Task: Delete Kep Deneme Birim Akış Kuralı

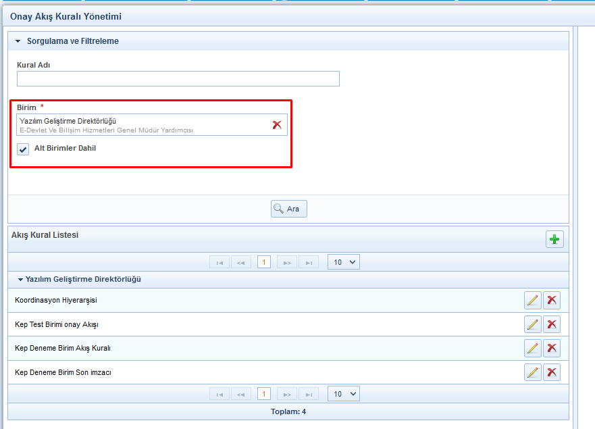Action: (x=552, y=348)
